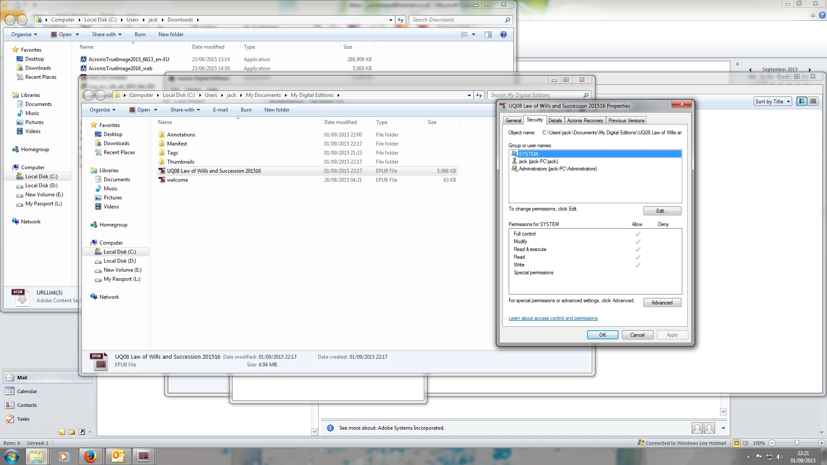Toggle the preview pane icon in Downloads window
827x465 pixels.
tap(488, 34)
